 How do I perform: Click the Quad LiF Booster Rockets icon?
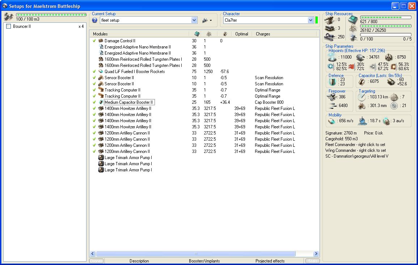point(101,71)
